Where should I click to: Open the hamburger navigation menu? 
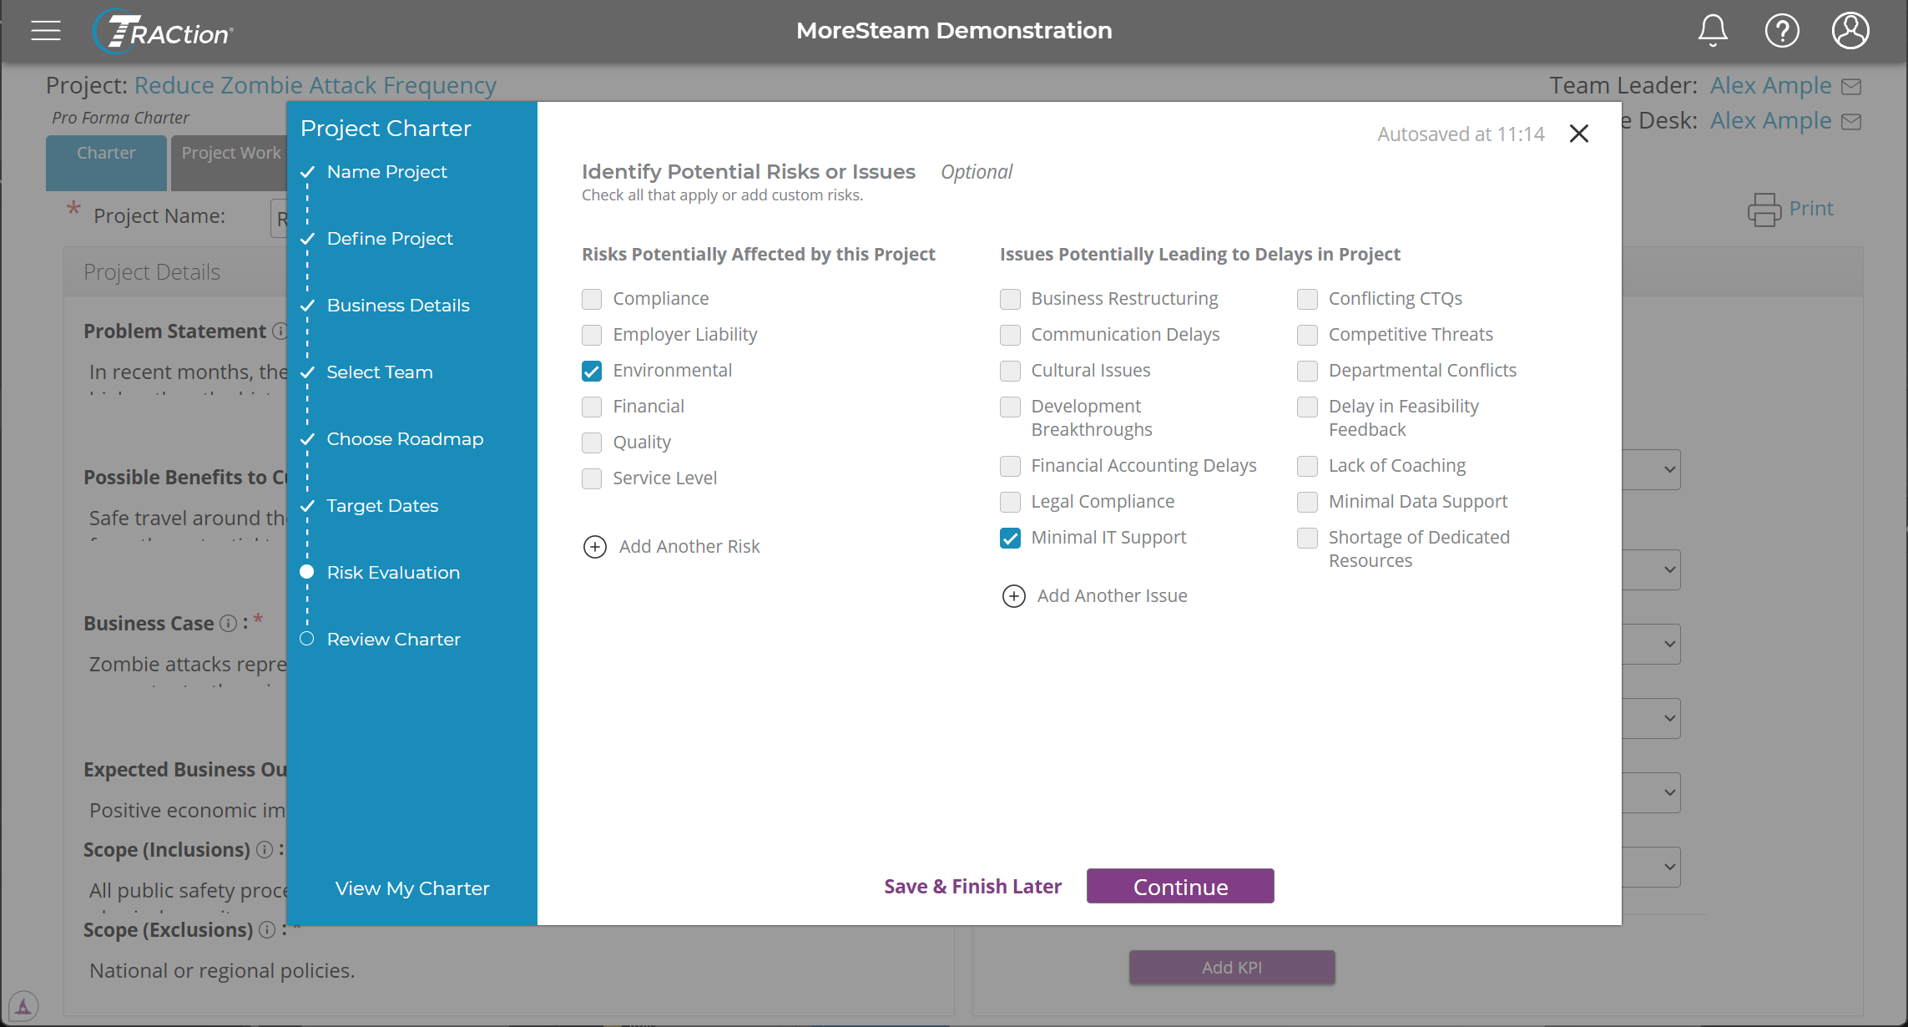pyautogui.click(x=46, y=31)
